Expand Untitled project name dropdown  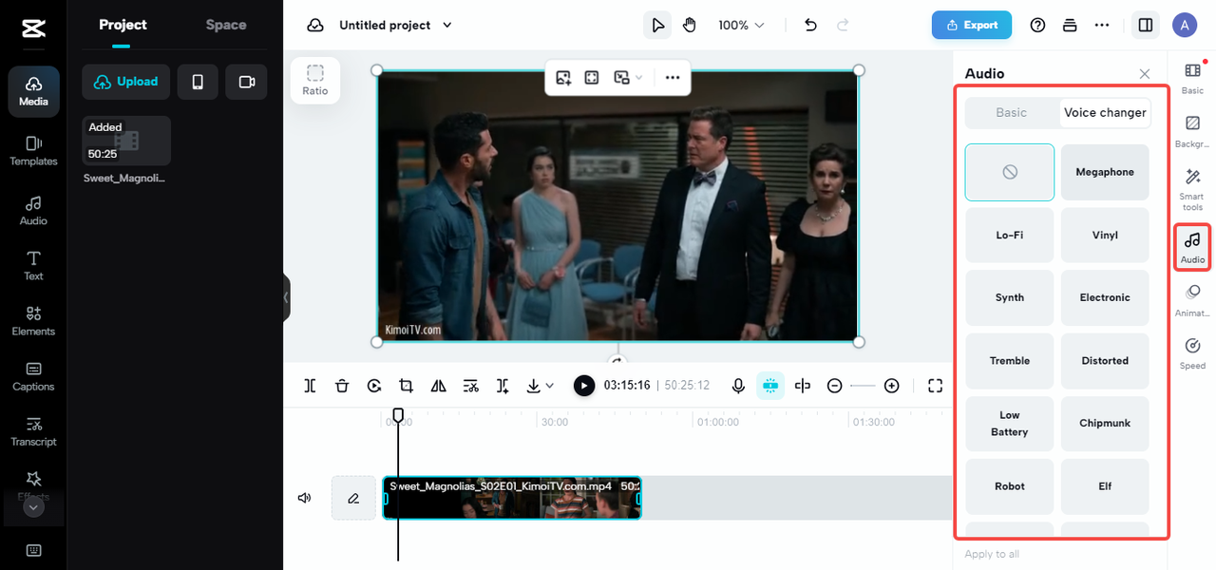pyautogui.click(x=447, y=26)
